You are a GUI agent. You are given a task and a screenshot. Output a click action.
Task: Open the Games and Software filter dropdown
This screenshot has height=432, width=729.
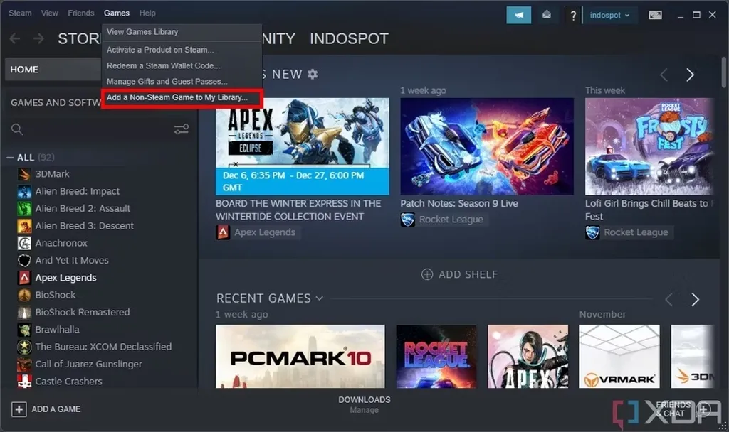pos(54,102)
